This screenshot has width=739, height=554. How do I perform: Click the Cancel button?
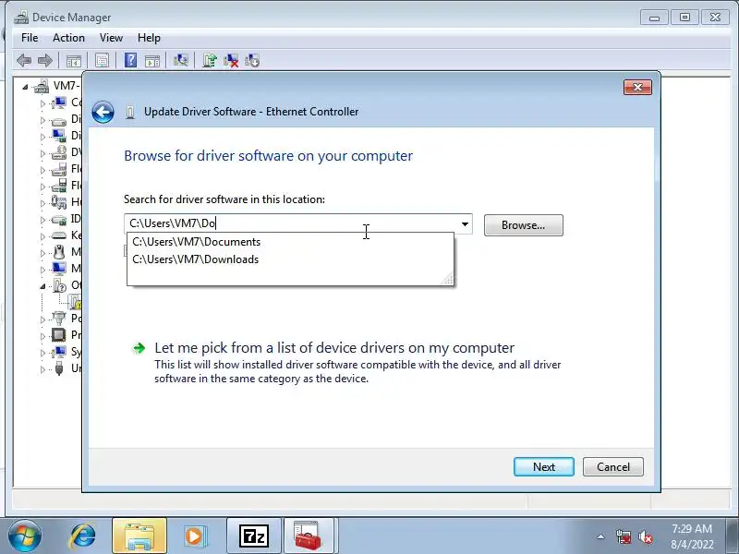pos(613,467)
